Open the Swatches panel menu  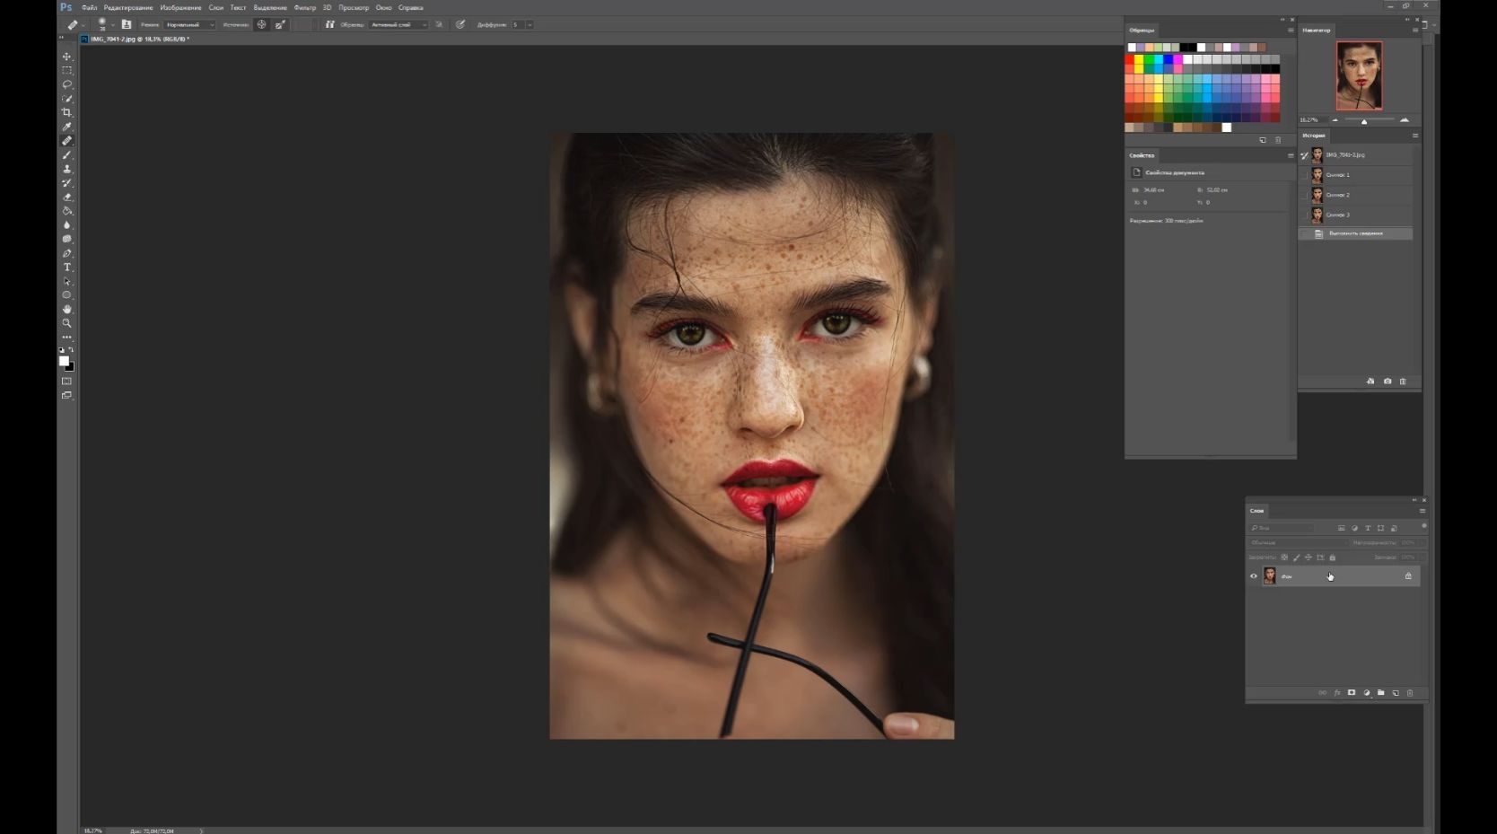pyautogui.click(x=1291, y=30)
